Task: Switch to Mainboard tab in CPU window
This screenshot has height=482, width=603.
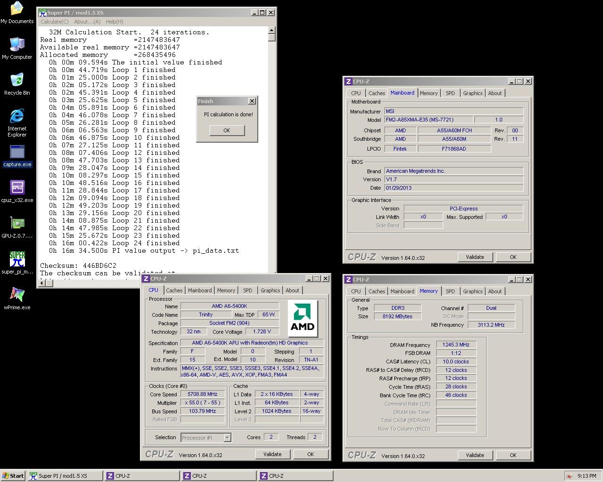Action: (x=200, y=290)
